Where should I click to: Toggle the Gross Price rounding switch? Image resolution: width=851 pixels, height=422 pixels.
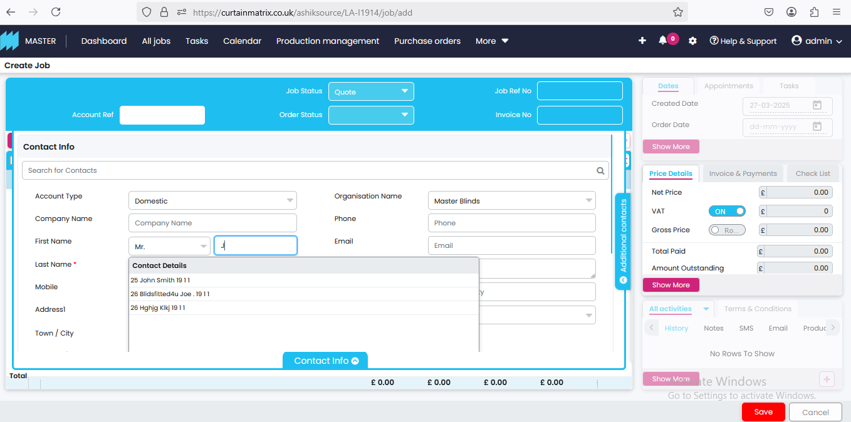click(727, 230)
